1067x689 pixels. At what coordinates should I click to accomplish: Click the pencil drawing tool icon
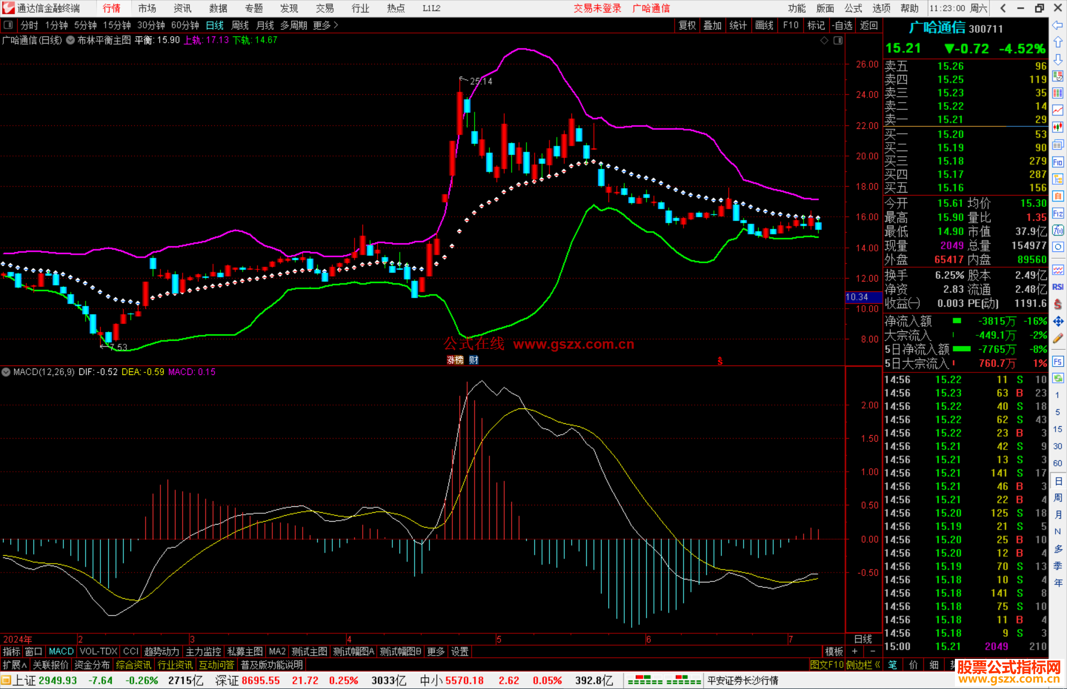tap(1058, 338)
